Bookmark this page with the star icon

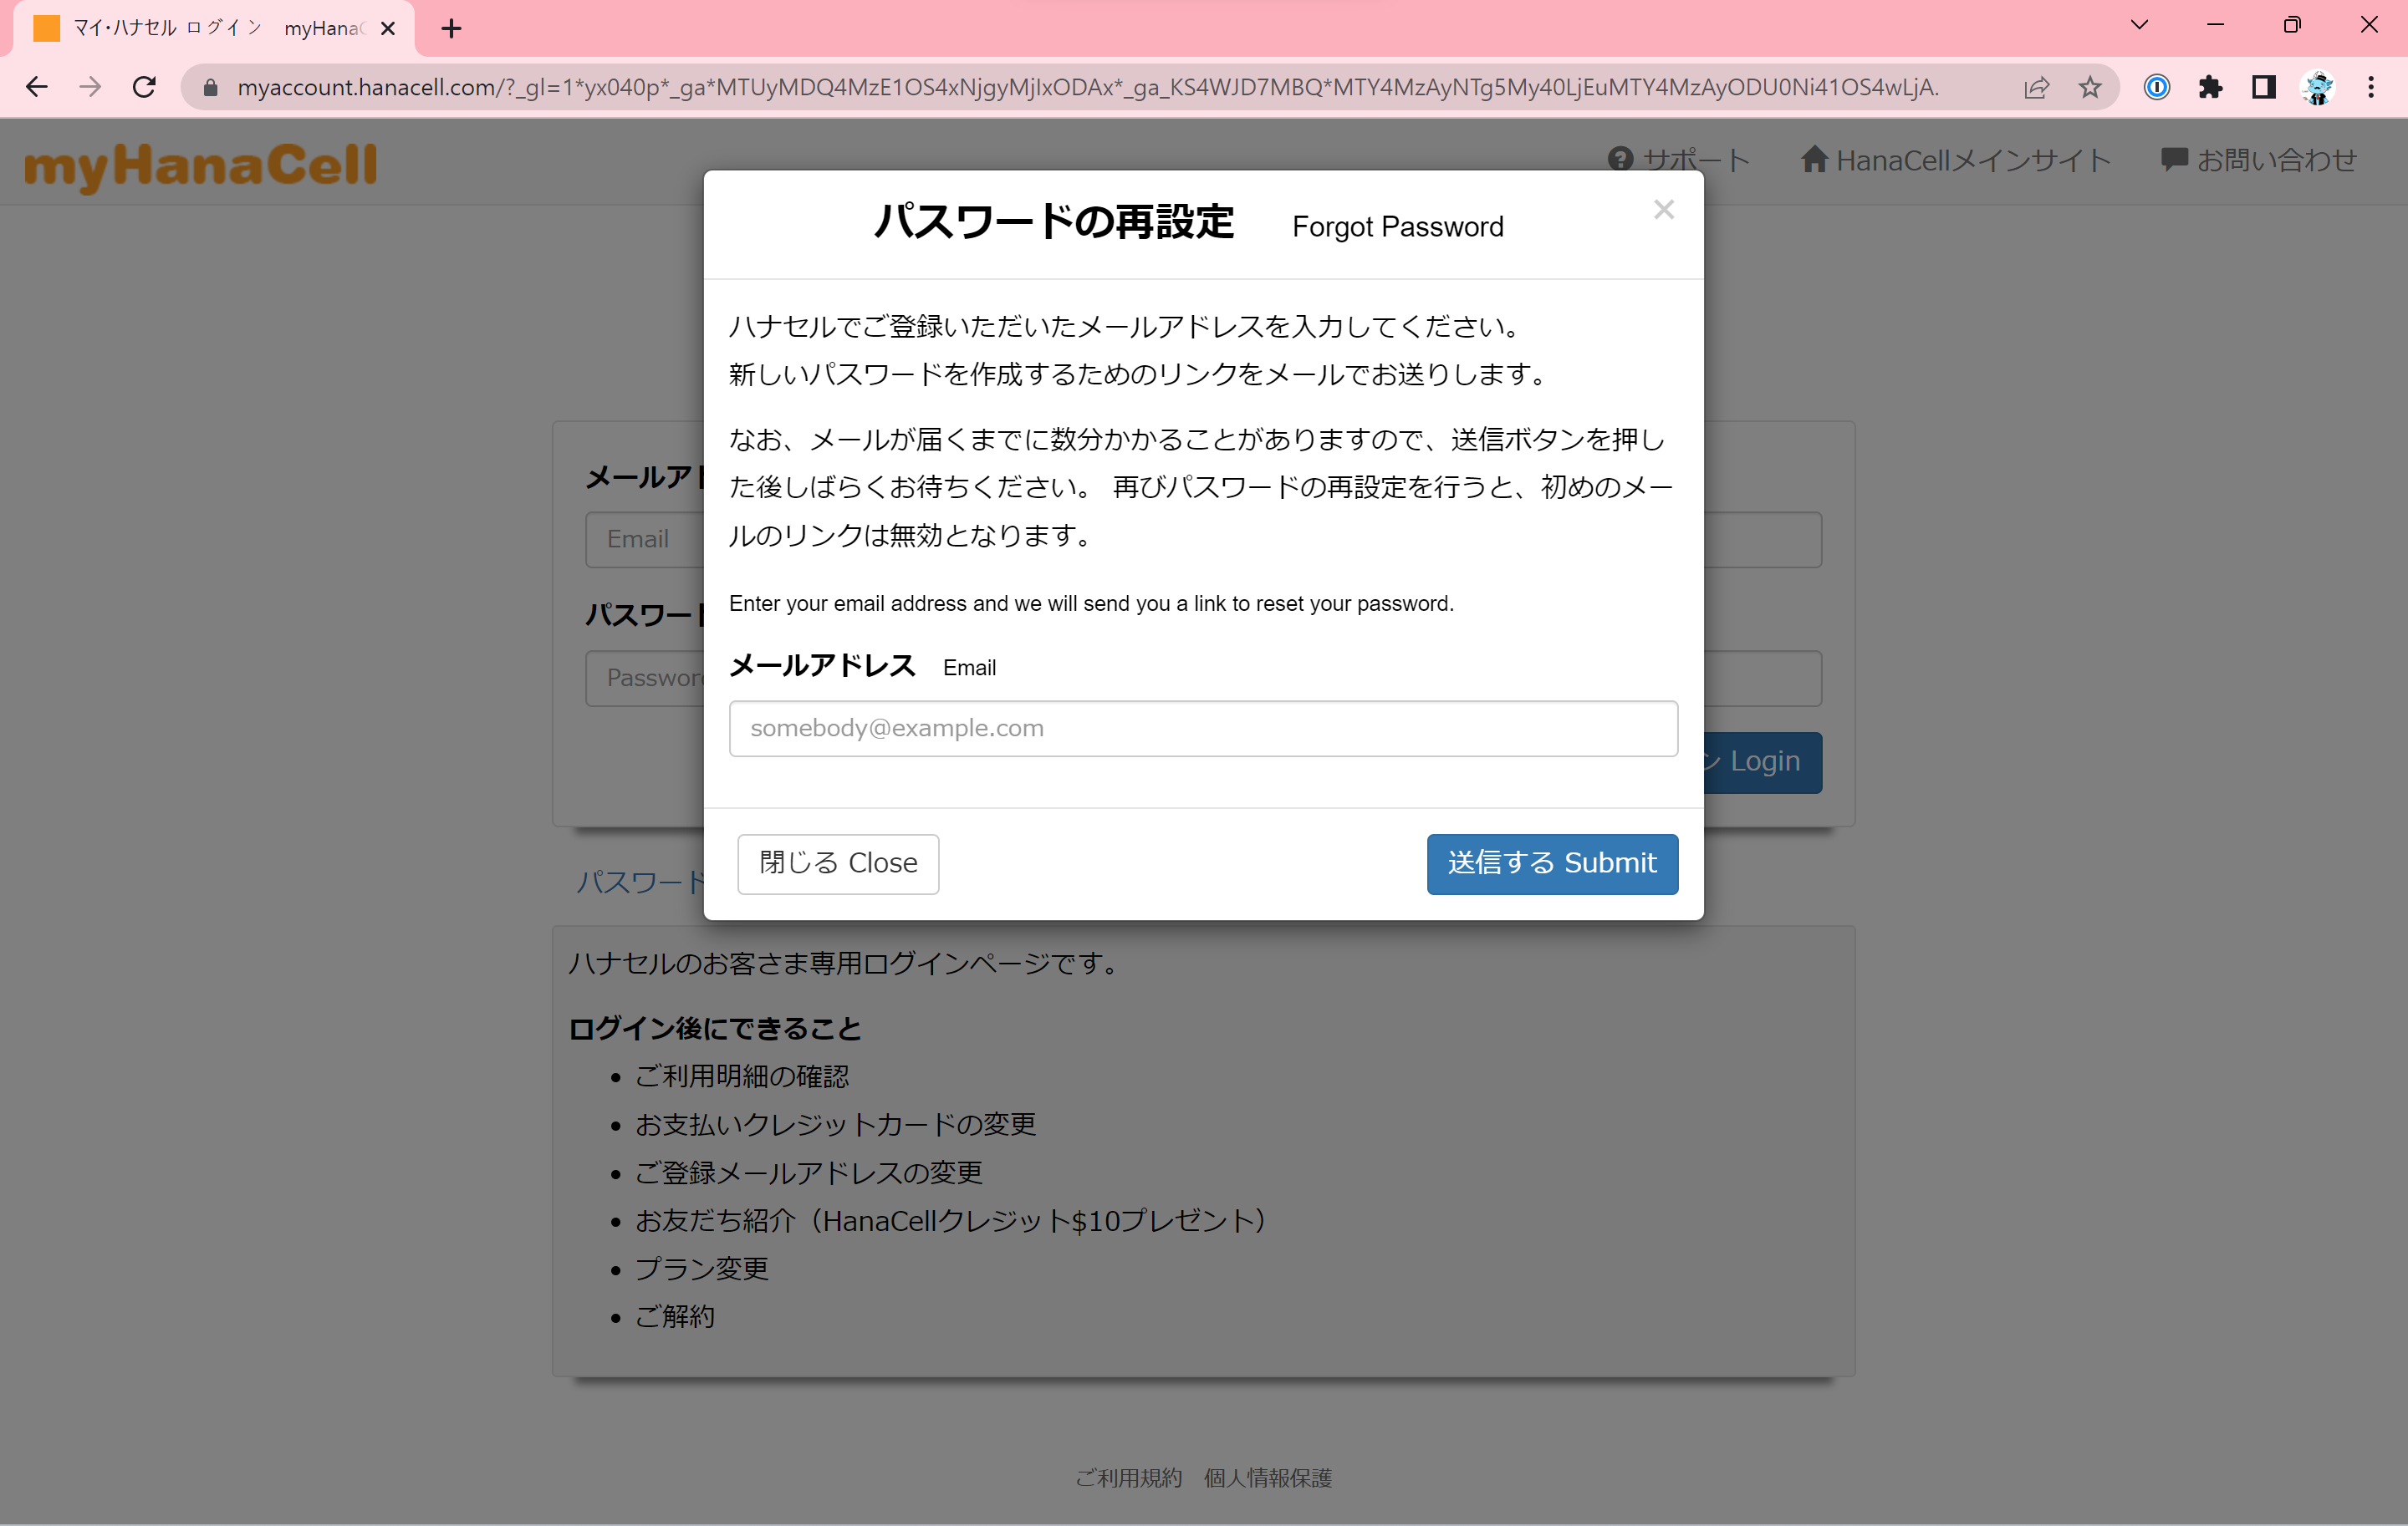[2089, 87]
